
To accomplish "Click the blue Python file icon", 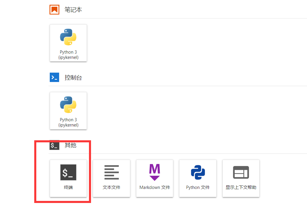I will point(198,172).
